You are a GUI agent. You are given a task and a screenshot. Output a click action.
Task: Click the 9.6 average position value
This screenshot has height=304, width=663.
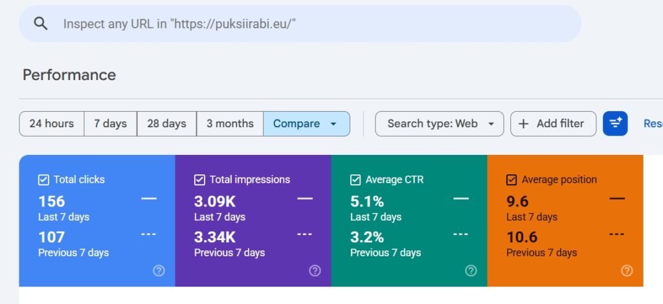click(x=517, y=201)
